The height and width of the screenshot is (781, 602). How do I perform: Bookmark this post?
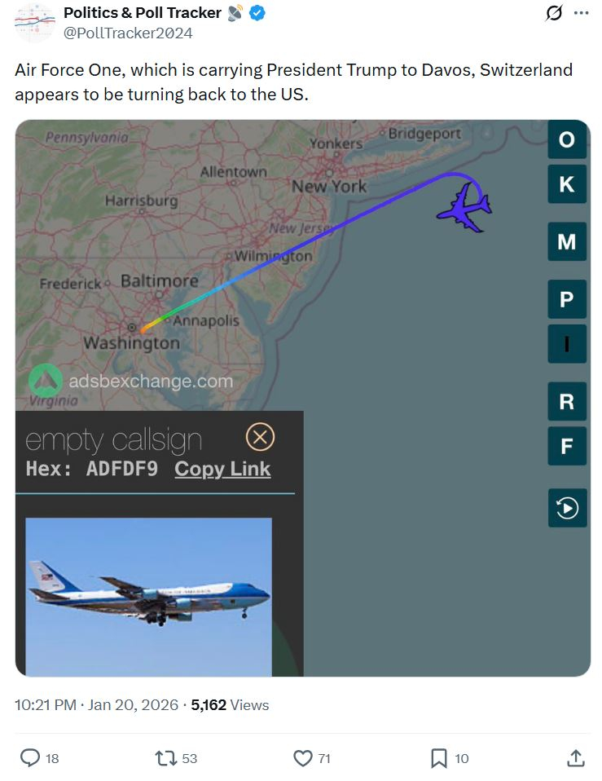click(438, 758)
